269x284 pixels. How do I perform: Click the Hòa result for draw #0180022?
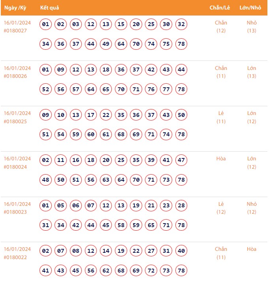tap(252, 249)
